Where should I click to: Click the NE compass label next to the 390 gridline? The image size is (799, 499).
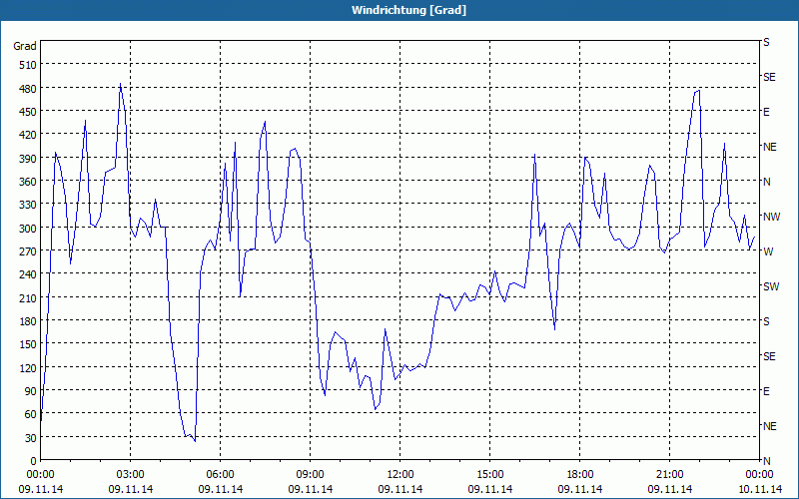pyautogui.click(x=769, y=147)
